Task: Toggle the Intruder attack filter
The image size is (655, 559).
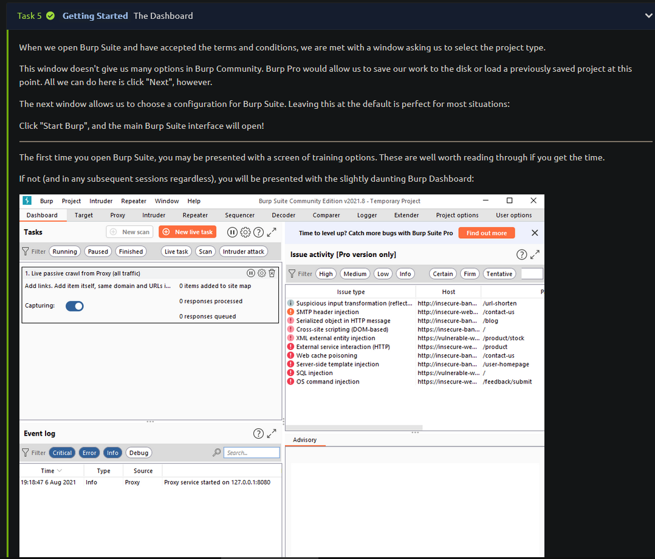Action: pyautogui.click(x=244, y=252)
